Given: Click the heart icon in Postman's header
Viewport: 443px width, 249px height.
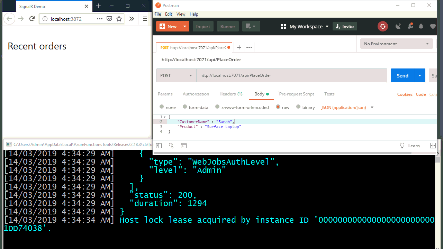Looking at the screenshot, I should click(432, 26).
